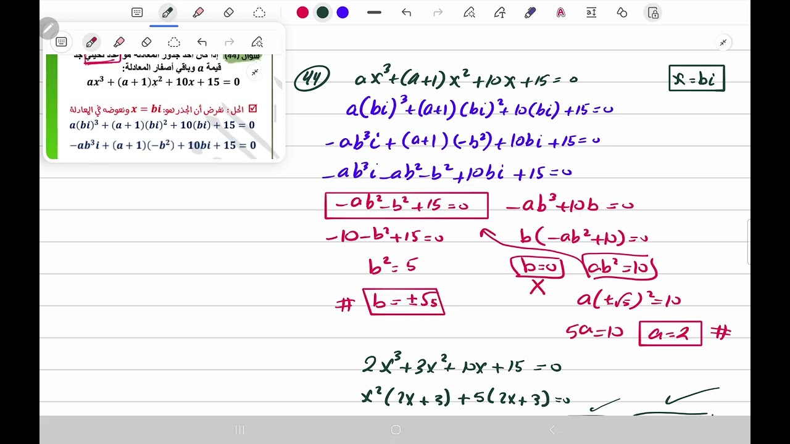
Task: Collapse the note view using corner arrows icon
Action: [x=723, y=42]
